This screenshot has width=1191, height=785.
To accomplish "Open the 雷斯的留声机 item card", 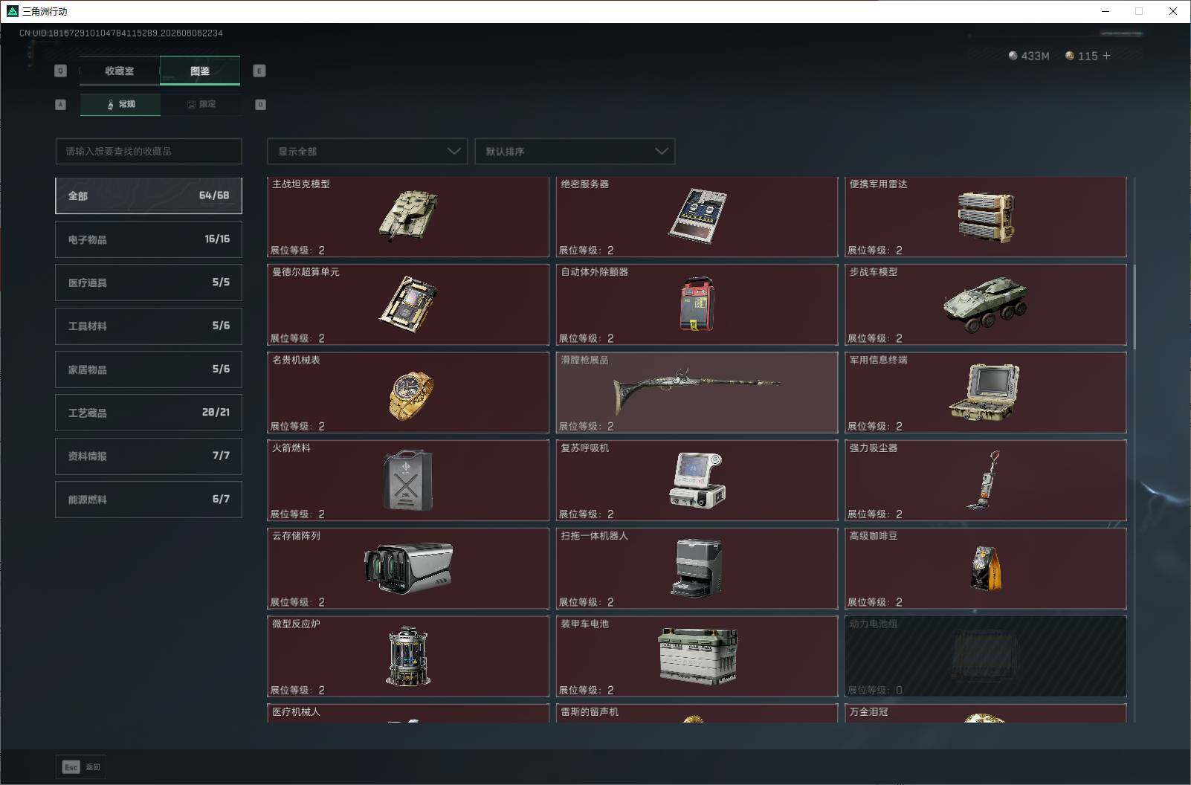I will (697, 713).
